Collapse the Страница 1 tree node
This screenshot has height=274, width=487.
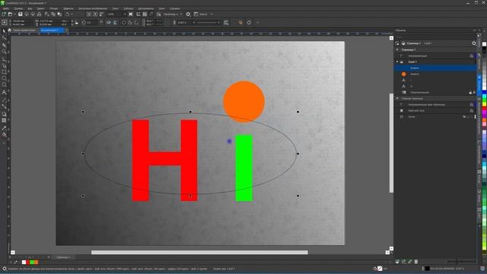(x=397, y=49)
